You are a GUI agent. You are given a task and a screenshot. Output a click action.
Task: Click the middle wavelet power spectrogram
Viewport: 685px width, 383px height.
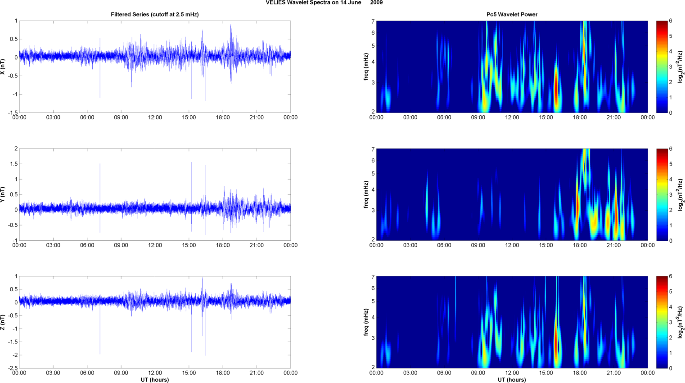[512, 194]
